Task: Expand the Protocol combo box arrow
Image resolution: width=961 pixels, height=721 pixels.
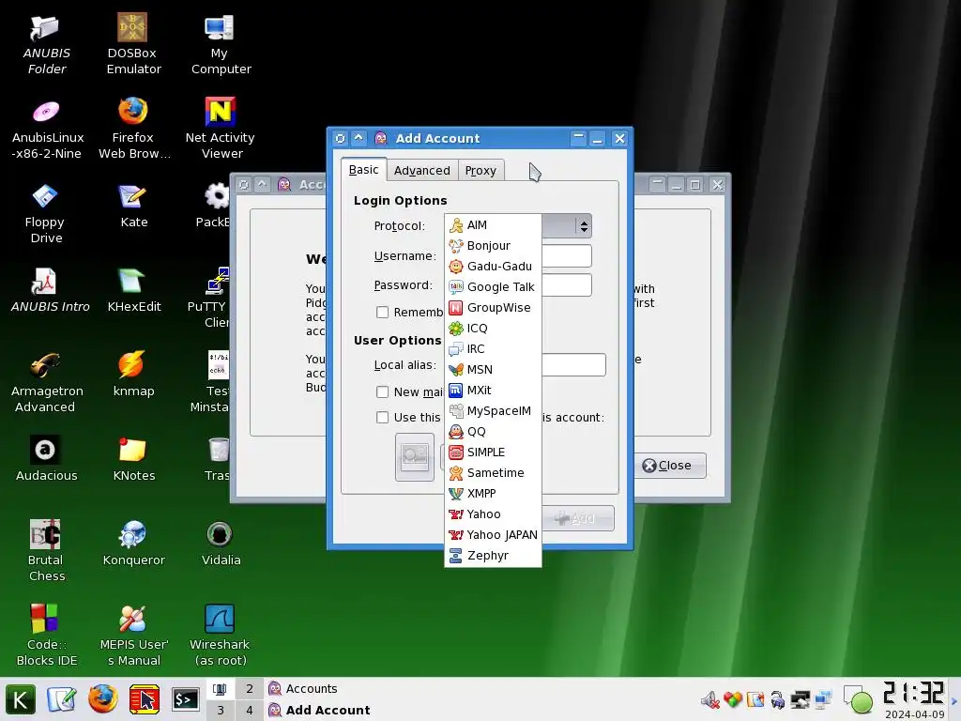Action: pyautogui.click(x=584, y=226)
